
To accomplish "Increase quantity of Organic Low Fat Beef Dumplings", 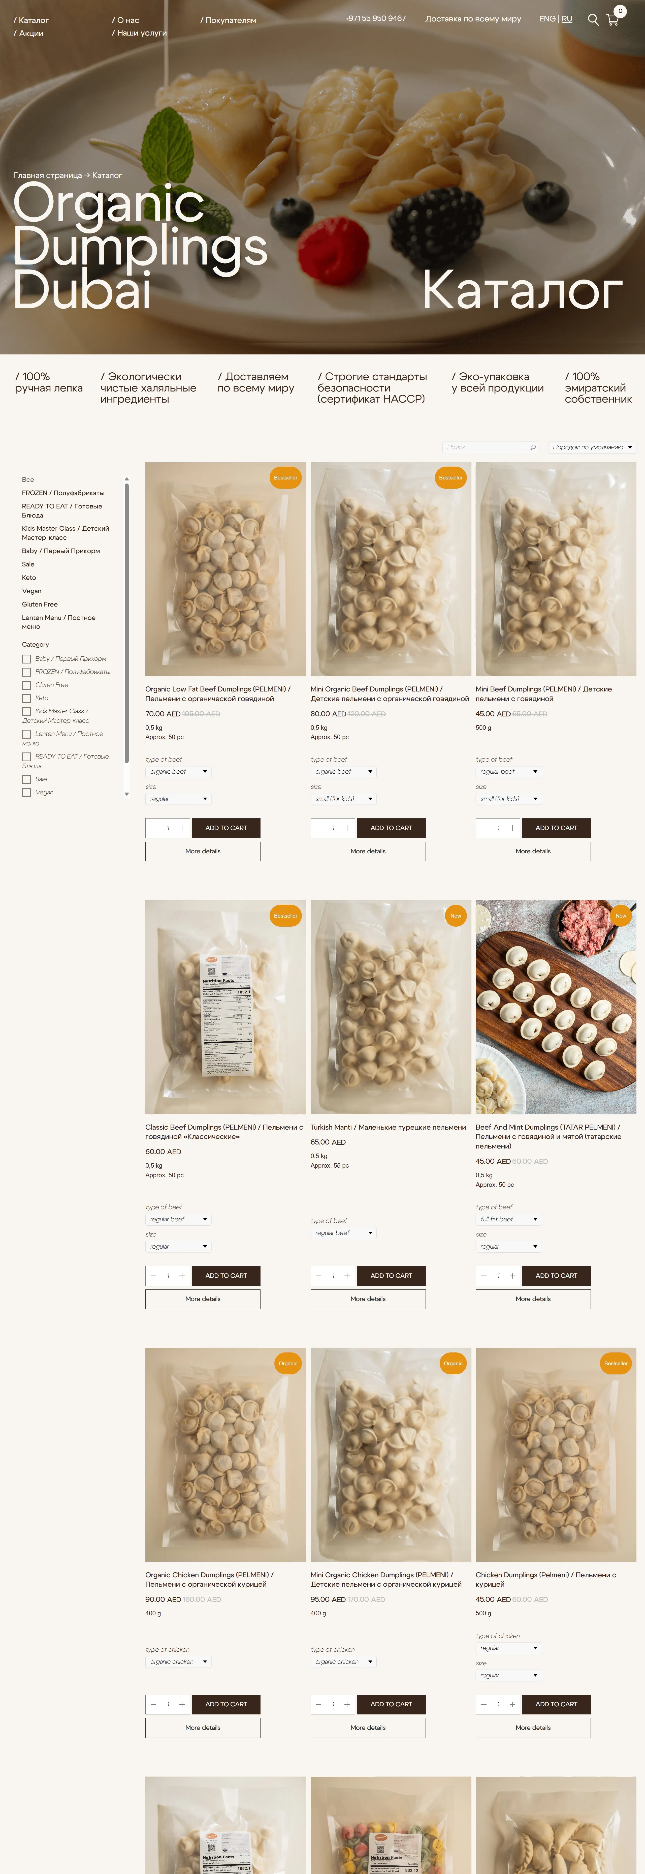I will pyautogui.click(x=182, y=828).
